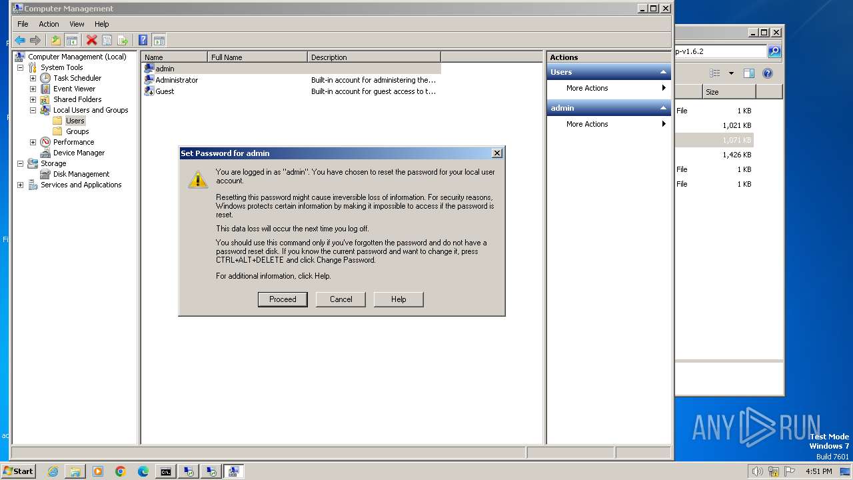Click the red X Delete toolbar icon

pyautogui.click(x=92, y=41)
